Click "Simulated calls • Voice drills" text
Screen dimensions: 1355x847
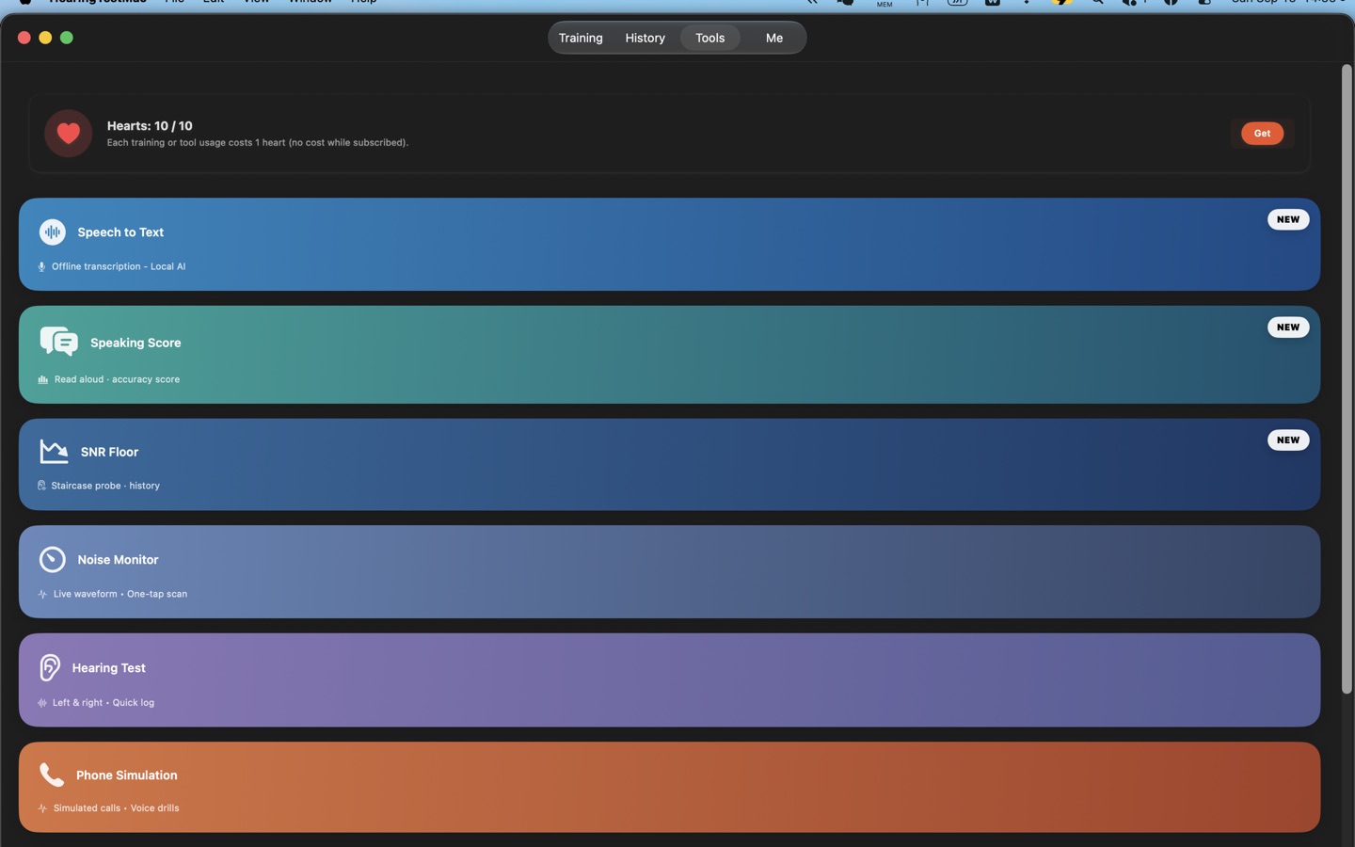[x=116, y=808]
